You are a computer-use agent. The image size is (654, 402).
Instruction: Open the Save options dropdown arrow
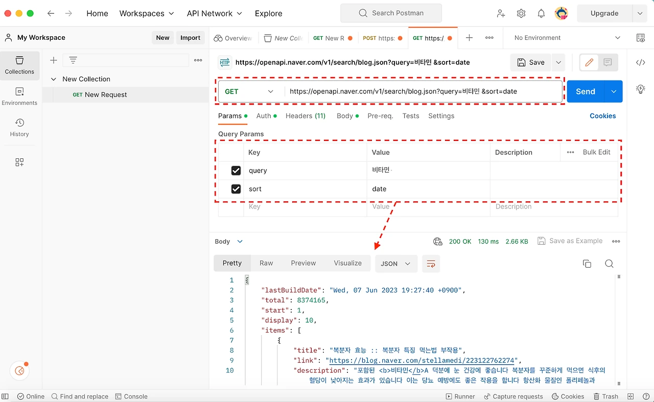click(558, 62)
